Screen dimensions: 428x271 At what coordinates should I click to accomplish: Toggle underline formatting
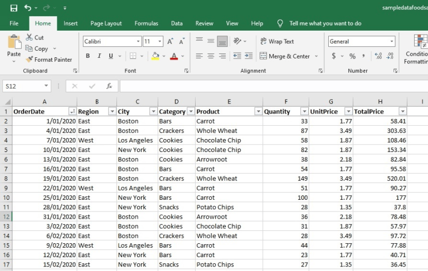pyautogui.click(x=111, y=56)
